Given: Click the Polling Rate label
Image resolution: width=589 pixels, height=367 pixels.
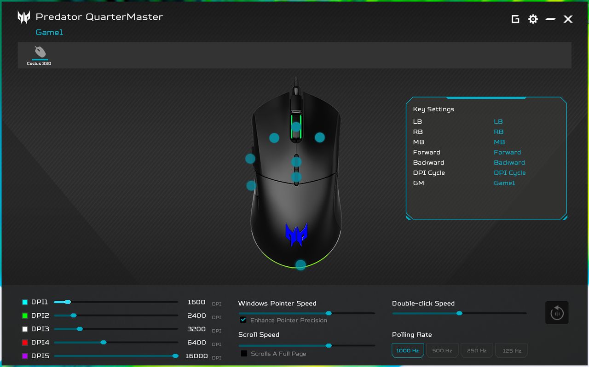Looking at the screenshot, I should [x=412, y=335].
